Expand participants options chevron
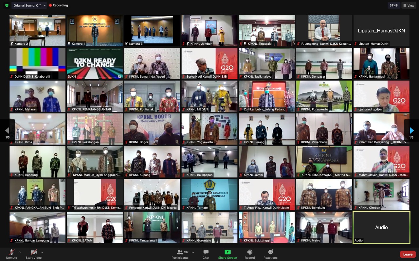This screenshot has height=261, width=419. pos(192,252)
